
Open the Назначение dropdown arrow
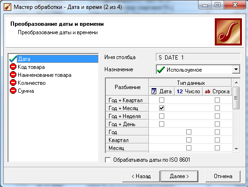[236, 69]
